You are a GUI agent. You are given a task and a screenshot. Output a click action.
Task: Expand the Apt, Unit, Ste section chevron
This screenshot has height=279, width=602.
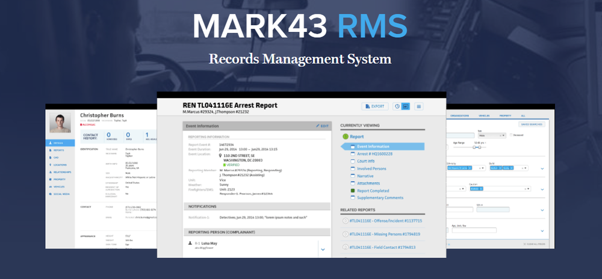tap(542, 231)
